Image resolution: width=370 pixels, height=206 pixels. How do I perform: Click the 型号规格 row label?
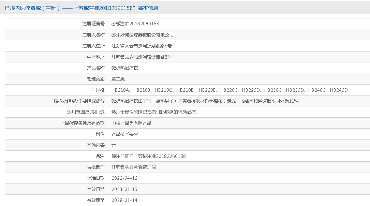95,90
